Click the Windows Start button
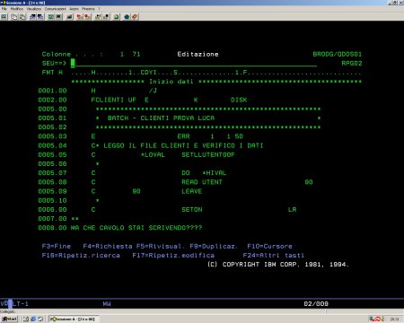 point(9,319)
